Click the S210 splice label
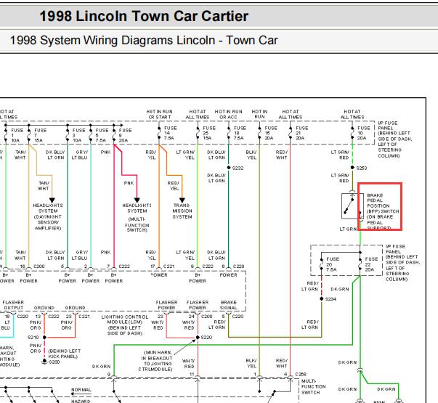Screen dimensions: 438x403 pyautogui.click(x=33, y=338)
